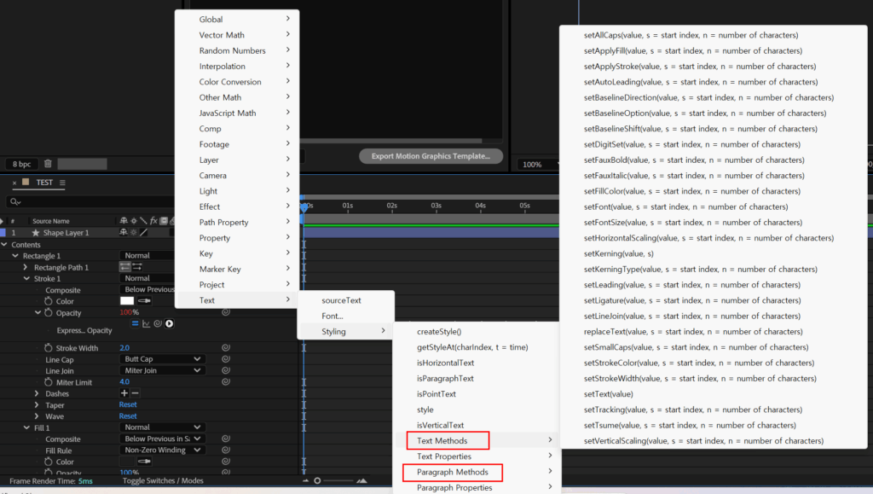873x494 pixels.
Task: Click the expression language menu play icon
Action: point(170,323)
